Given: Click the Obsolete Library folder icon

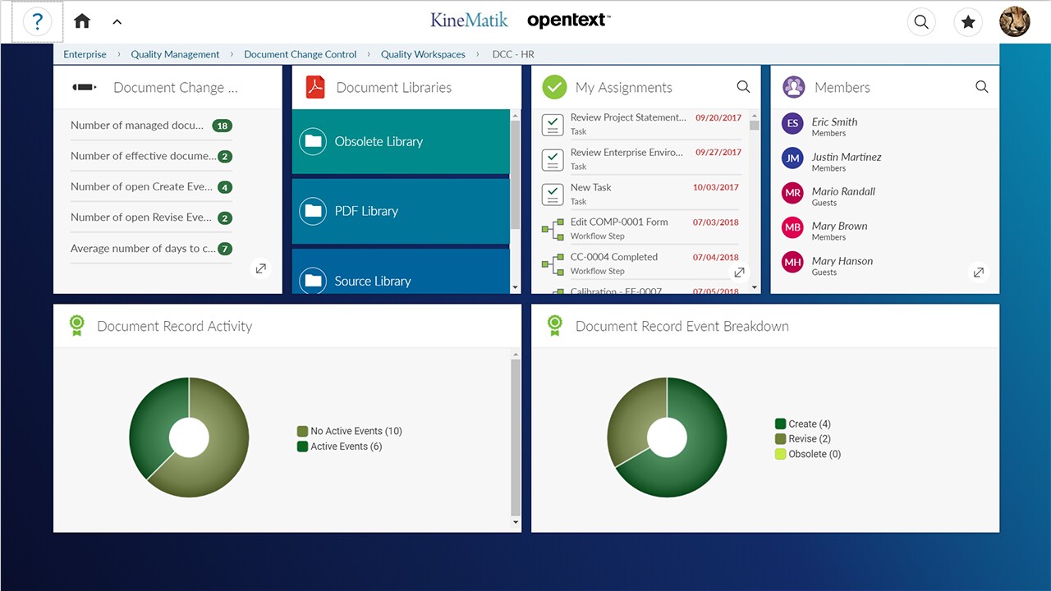Looking at the screenshot, I should pyautogui.click(x=313, y=141).
